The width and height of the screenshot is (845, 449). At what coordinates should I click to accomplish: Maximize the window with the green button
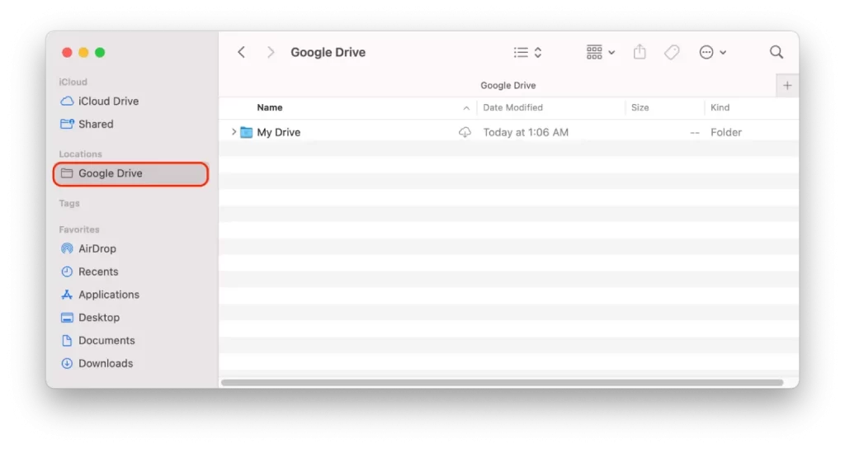pos(100,52)
